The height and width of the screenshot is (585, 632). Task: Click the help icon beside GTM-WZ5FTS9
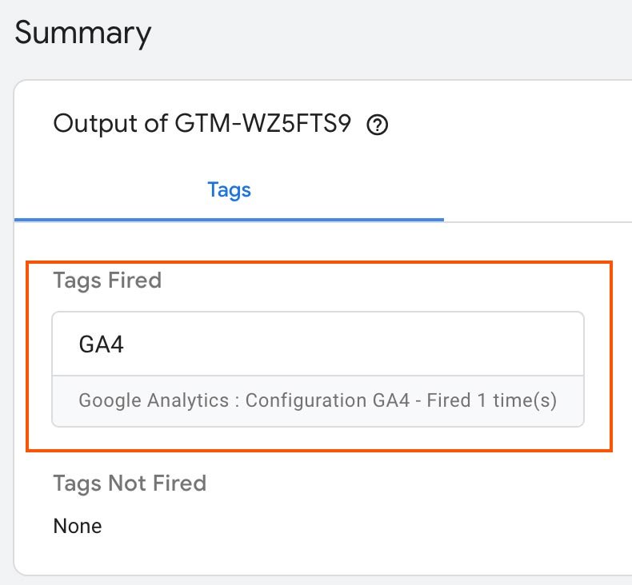coord(378,125)
